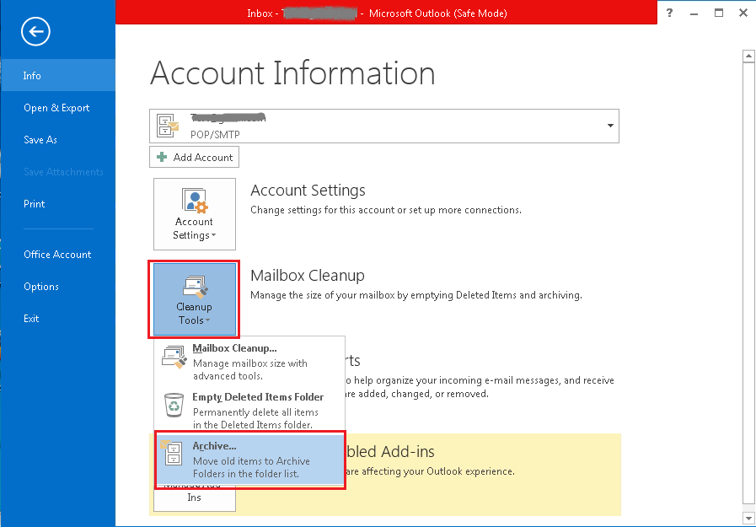Screen dimensions: 756x527
Task: Click the Mailbox Cleanup section heading
Action: [308, 276]
